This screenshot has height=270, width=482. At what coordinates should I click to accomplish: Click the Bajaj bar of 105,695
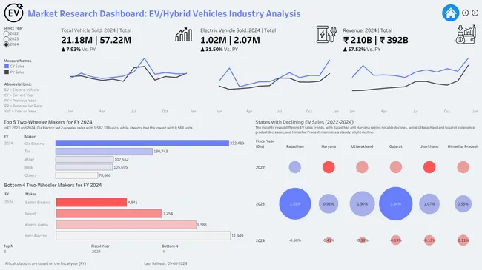[x=84, y=167]
